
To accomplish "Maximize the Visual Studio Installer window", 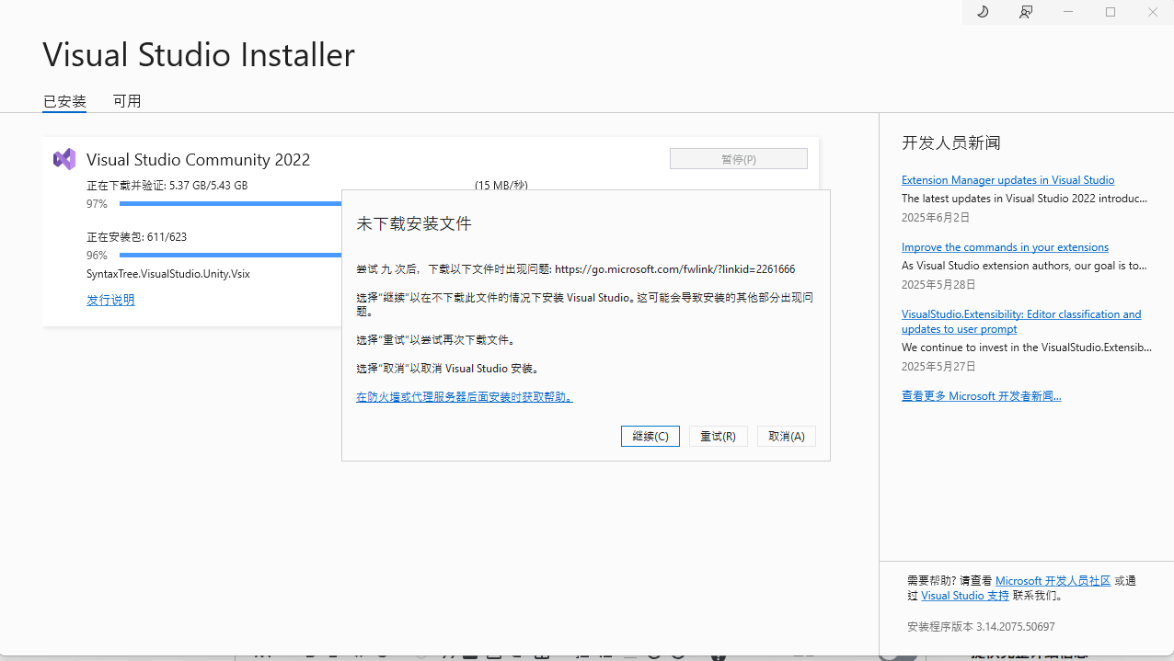I will click(1111, 12).
